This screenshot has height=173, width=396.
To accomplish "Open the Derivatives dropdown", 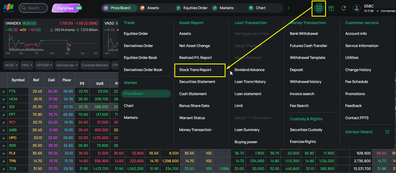I will [67, 65].
